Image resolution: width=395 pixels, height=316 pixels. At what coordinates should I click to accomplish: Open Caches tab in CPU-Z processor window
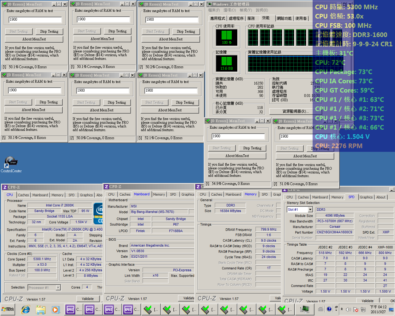point(23,195)
